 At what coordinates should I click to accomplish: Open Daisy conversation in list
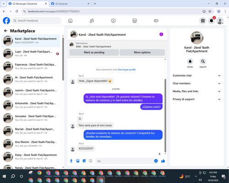coord(31,157)
